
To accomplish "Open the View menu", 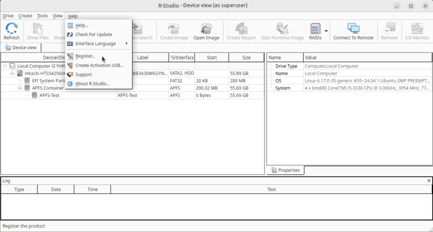I will 58,16.
